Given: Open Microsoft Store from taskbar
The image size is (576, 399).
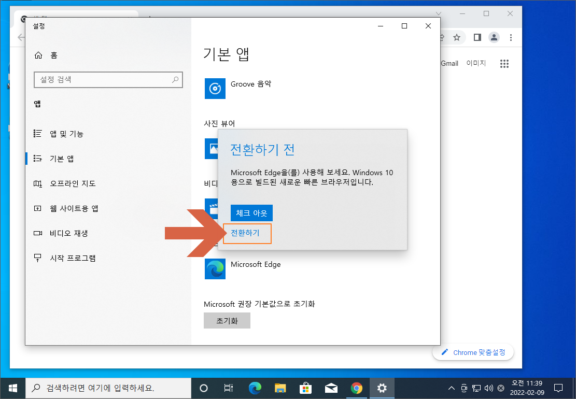Looking at the screenshot, I should (x=306, y=388).
